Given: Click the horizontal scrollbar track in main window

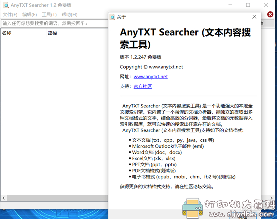Looking at the screenshot, I should click(57, 198).
